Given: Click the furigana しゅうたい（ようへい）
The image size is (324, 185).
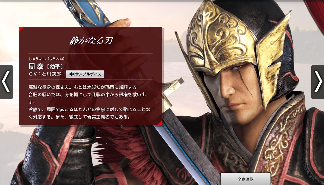Looking at the screenshot, I should point(47,59).
